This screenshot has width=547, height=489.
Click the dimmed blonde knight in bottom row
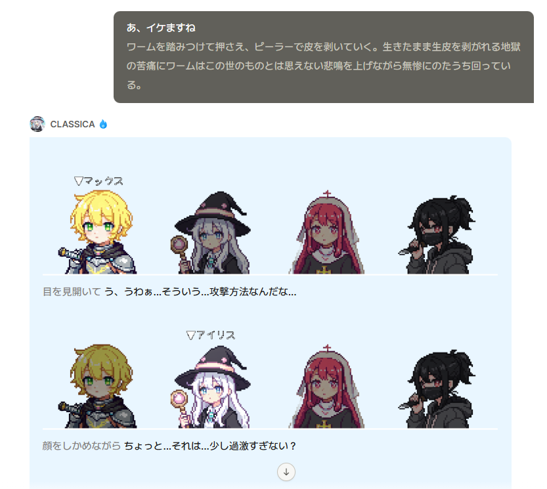click(x=98, y=386)
